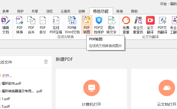Screen dimensions: 177x109
Task: Click the 计算机打开 label
Action: click(x=92, y=104)
